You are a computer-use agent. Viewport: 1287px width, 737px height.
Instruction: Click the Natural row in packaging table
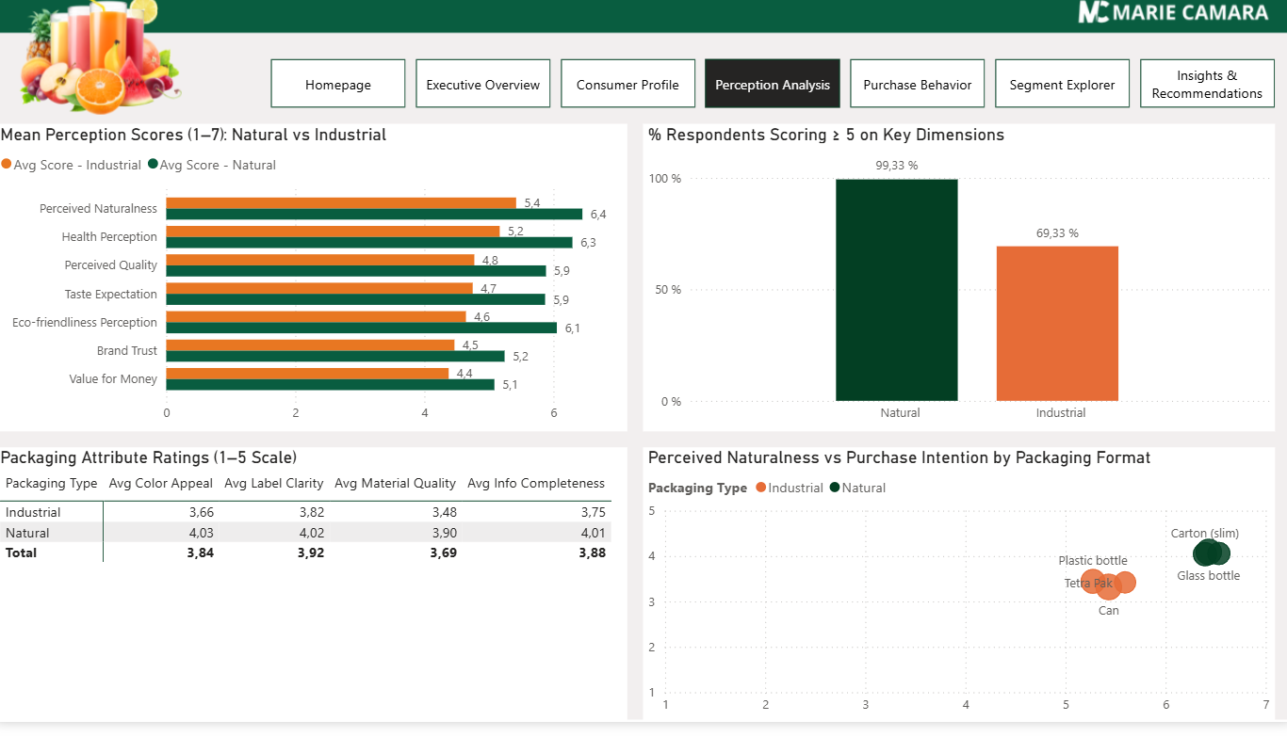(28, 533)
